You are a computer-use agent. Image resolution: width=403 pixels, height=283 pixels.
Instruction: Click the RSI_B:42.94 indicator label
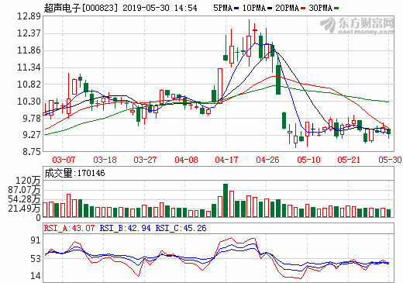point(125,228)
